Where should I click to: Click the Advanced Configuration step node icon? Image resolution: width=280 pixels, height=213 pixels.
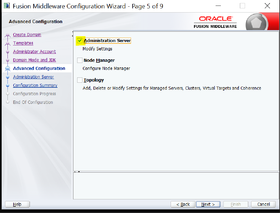click(x=8, y=69)
